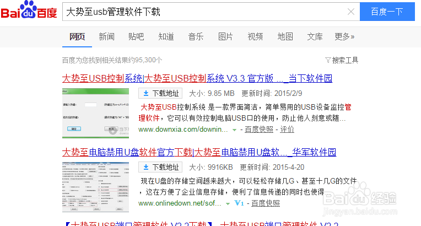Click the download arrow icon in second 下载地址 button

tap(146, 167)
